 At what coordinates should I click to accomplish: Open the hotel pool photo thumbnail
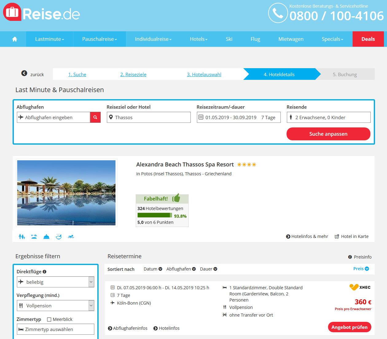tap(66, 193)
